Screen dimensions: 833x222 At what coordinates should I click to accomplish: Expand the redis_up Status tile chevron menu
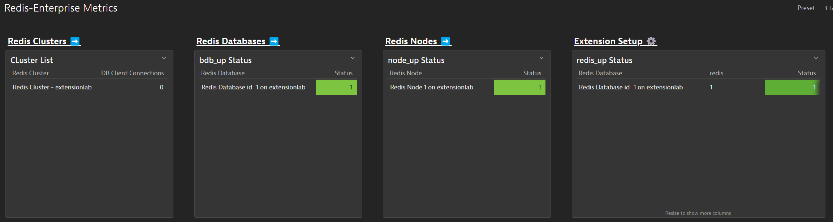(x=816, y=58)
